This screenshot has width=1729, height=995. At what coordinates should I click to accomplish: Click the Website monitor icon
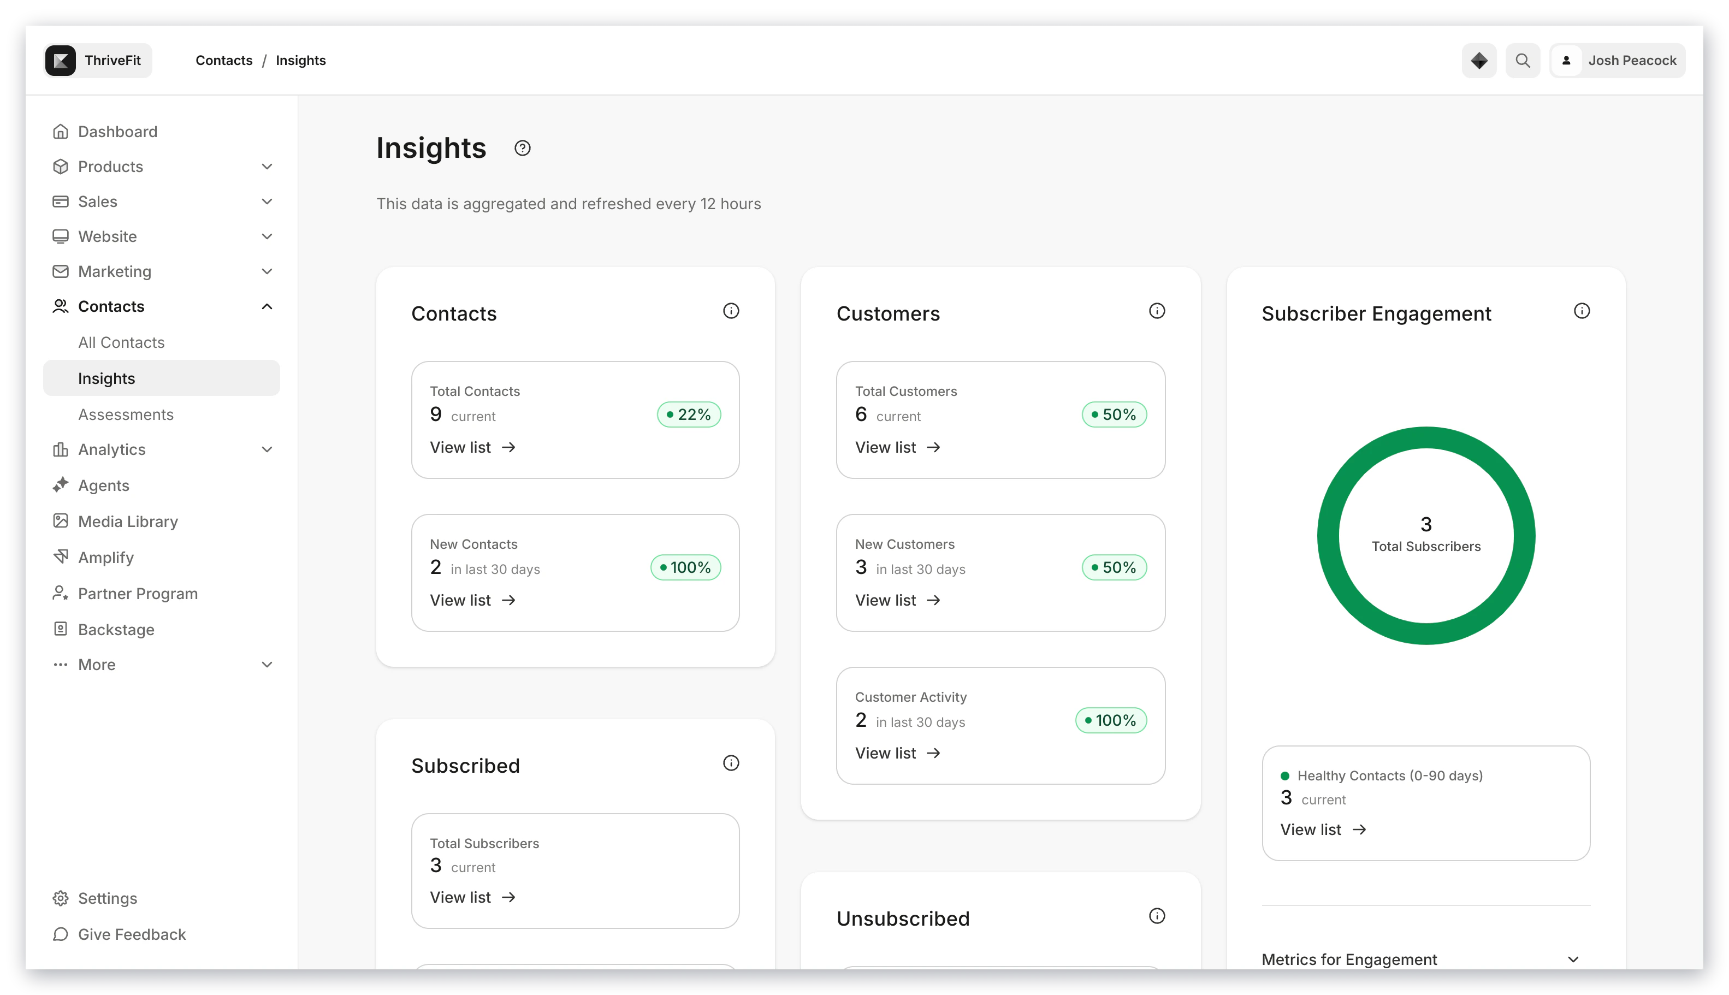click(x=60, y=236)
